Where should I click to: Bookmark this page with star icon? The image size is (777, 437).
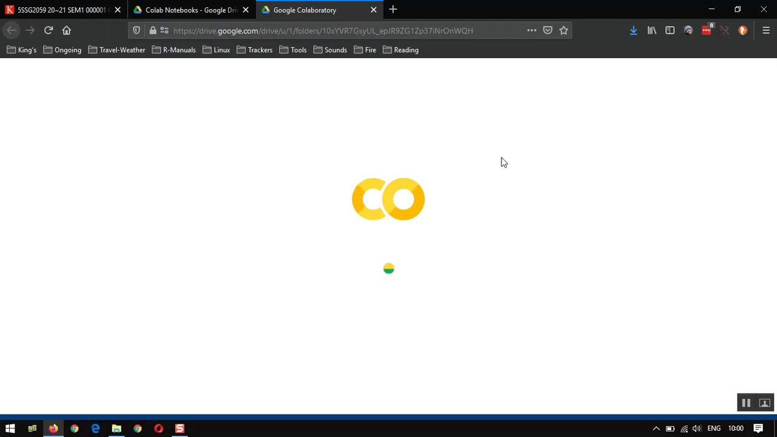click(x=564, y=30)
